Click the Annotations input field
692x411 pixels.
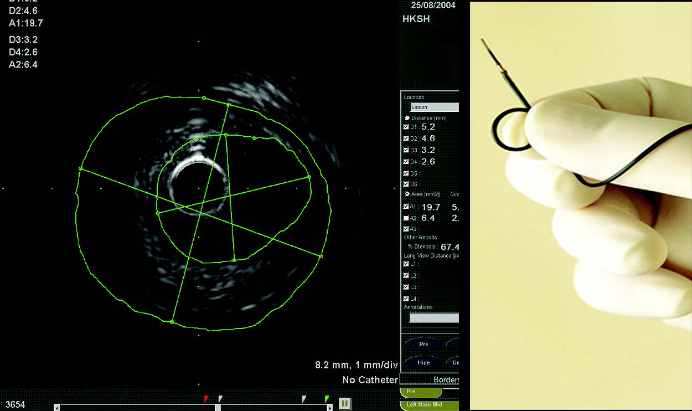click(434, 318)
